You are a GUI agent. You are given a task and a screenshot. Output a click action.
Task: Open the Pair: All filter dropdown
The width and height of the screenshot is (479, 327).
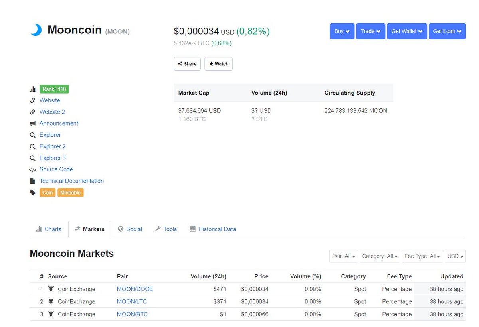pos(344,256)
